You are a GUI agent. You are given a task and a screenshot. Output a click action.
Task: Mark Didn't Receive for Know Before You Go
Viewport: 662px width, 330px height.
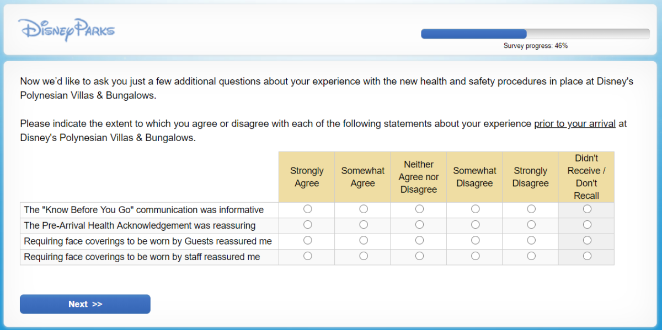tap(587, 209)
